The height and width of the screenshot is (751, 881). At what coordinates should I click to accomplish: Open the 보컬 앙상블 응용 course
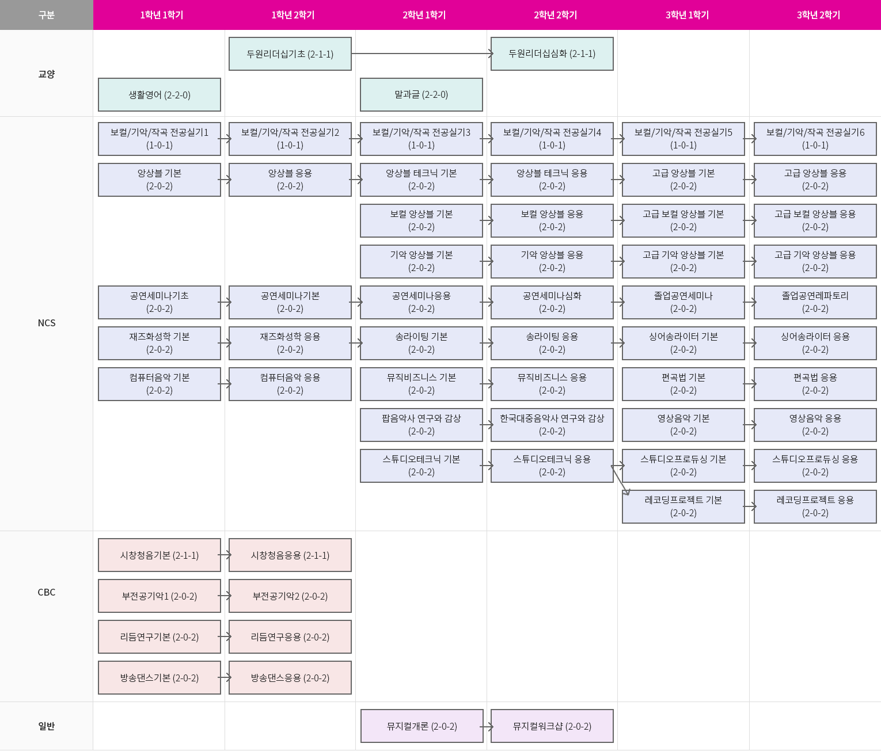(x=552, y=220)
